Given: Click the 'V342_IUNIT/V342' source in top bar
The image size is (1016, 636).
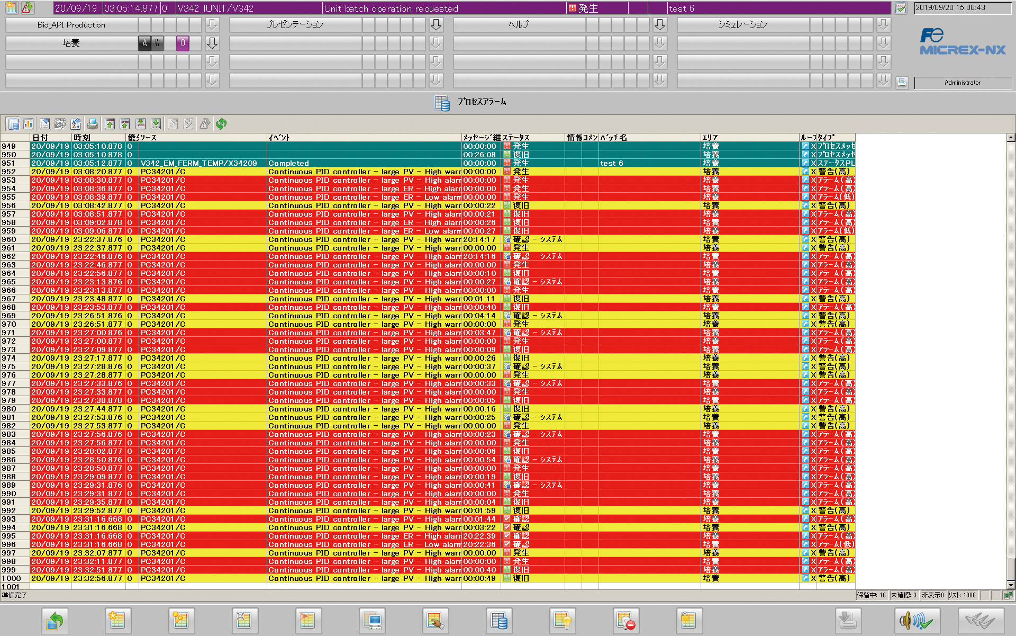Looking at the screenshot, I should [215, 8].
